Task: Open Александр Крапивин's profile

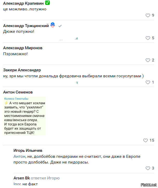Action: [23, 3]
